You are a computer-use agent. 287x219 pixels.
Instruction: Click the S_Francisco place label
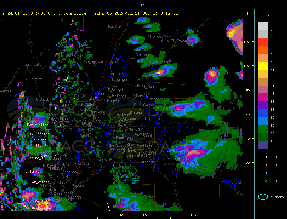(125, 58)
